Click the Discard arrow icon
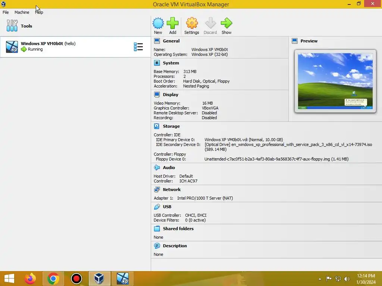 click(210, 23)
